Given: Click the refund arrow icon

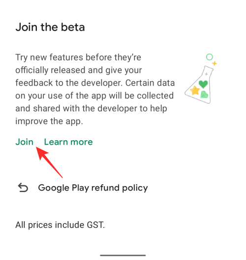Looking at the screenshot, I should click(x=23, y=188).
